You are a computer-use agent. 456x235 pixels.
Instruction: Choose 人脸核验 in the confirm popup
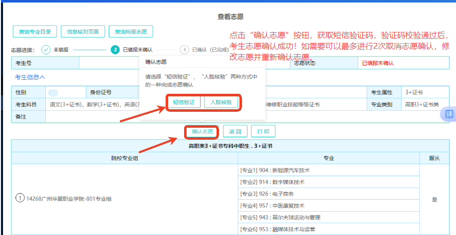coord(221,102)
